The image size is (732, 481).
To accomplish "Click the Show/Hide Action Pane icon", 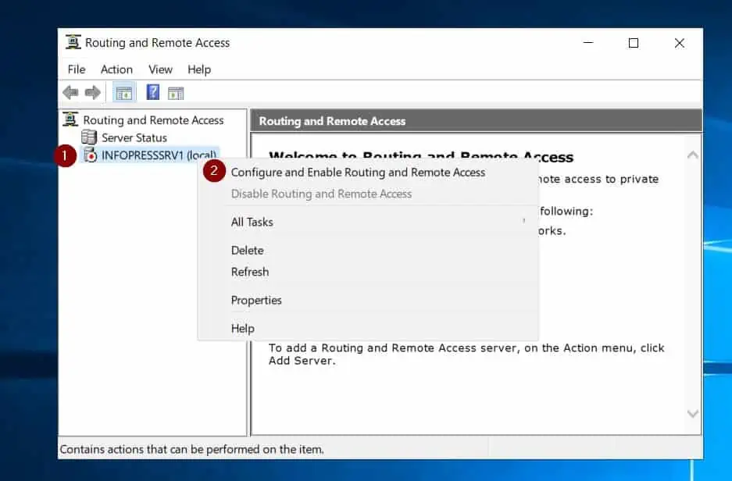I will (x=176, y=93).
